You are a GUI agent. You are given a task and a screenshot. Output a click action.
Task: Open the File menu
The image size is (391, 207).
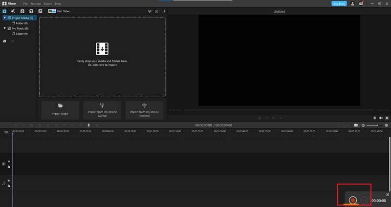click(x=25, y=4)
